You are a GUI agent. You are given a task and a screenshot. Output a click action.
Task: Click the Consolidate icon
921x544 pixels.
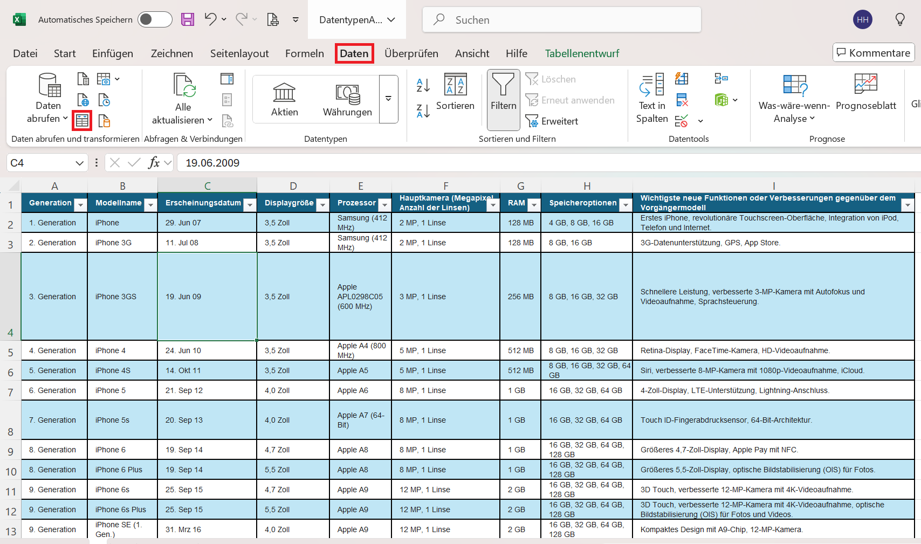[721, 79]
